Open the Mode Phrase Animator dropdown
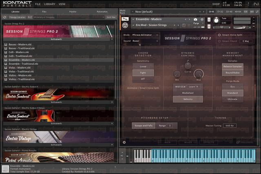 click(145, 35)
